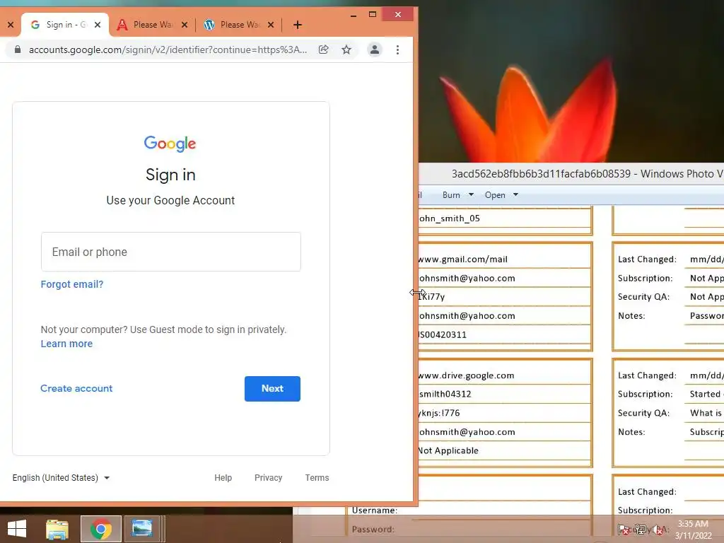Open the Help link in footer
Image resolution: width=724 pixels, height=543 pixels.
[223, 478]
